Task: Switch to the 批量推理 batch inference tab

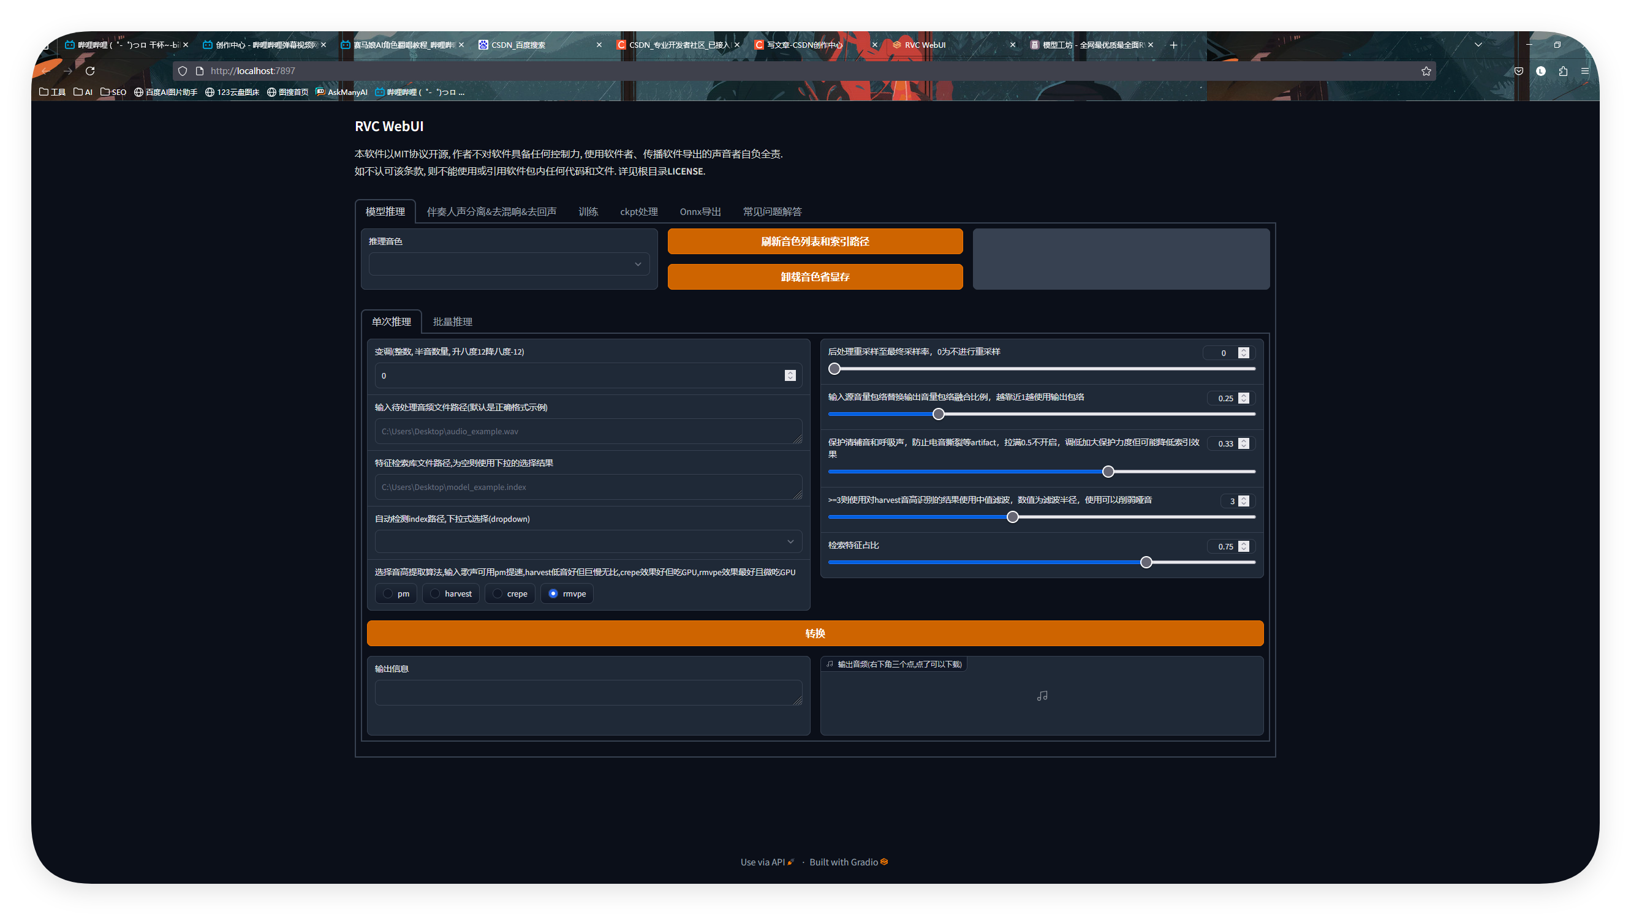Action: pos(452,322)
